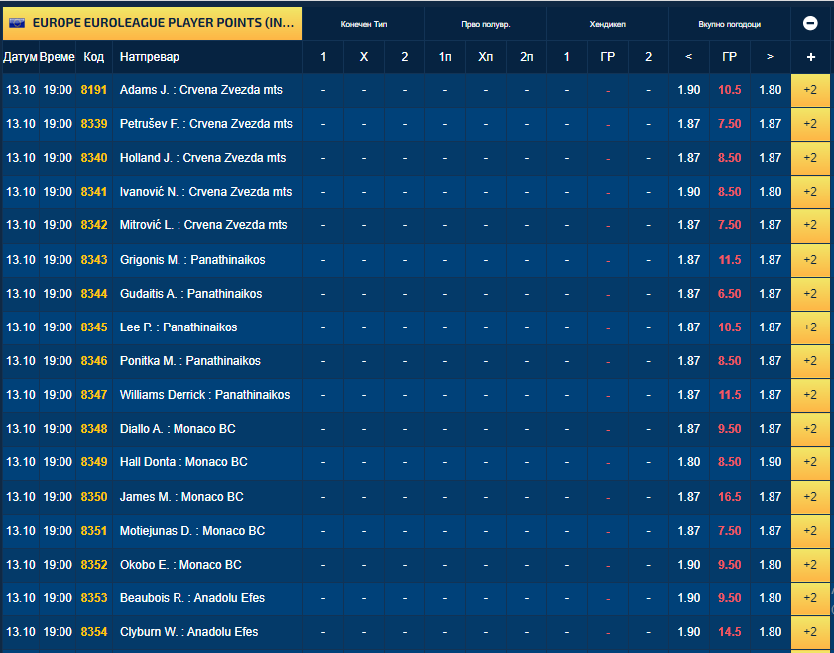Viewport: 834px width, 653px height.
Task: Click the 1п first-half column header
Action: coord(445,57)
